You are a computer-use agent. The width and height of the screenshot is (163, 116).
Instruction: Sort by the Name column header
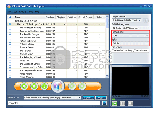point(29,17)
